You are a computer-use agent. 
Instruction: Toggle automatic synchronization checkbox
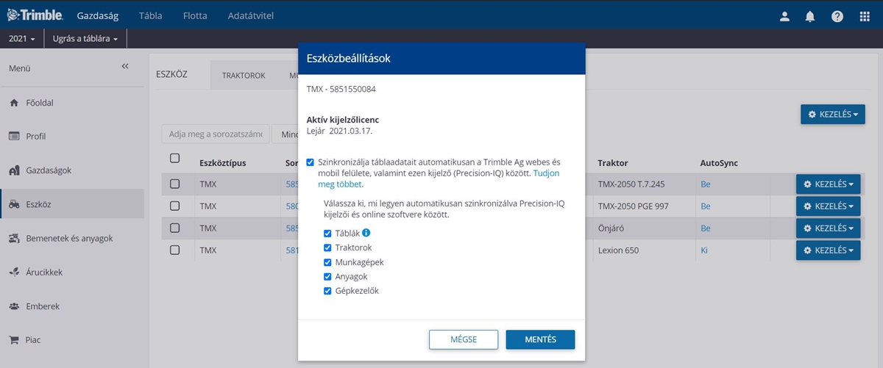311,162
